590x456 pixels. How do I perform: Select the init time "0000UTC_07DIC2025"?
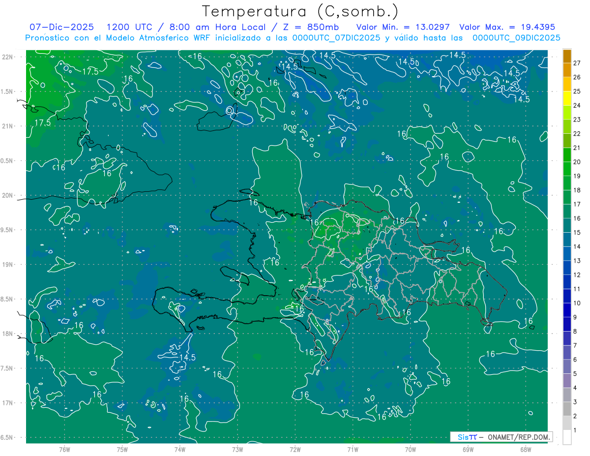[336, 38]
